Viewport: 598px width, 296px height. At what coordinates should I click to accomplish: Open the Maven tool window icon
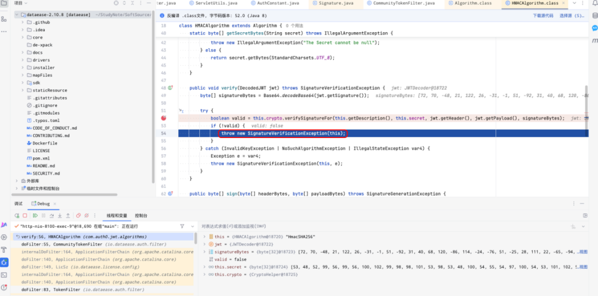(x=595, y=40)
